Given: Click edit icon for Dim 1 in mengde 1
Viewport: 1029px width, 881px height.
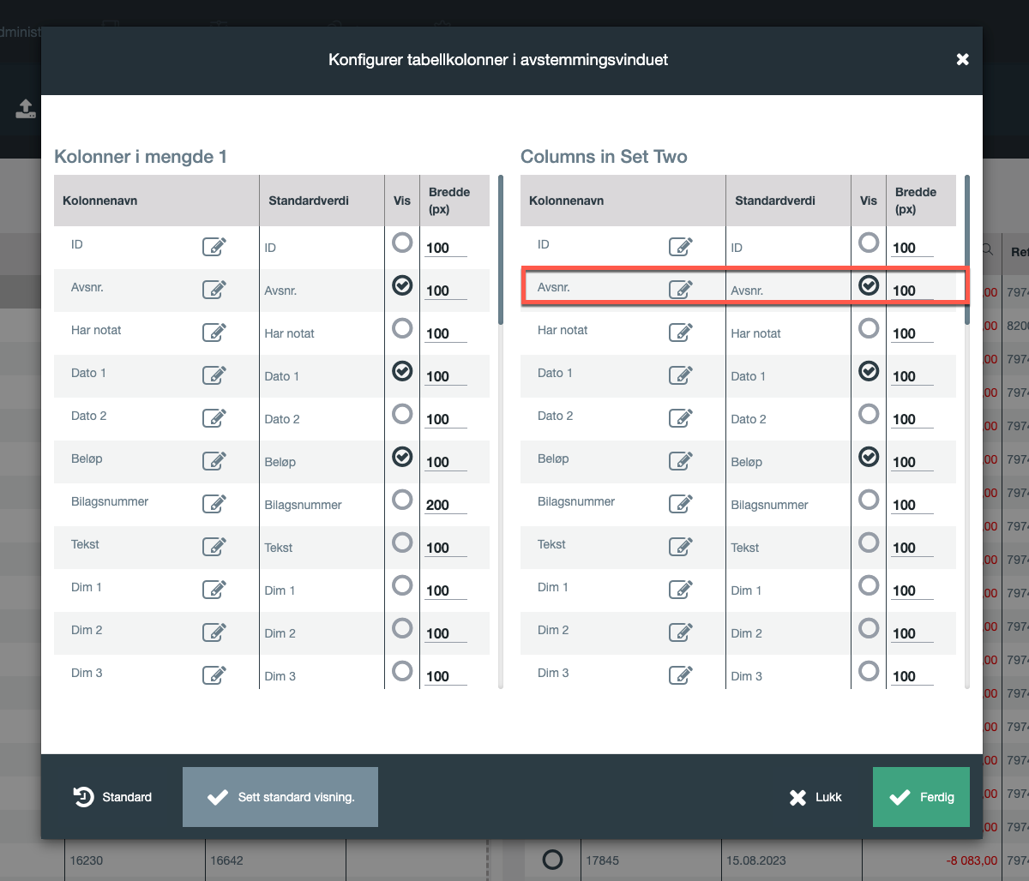Looking at the screenshot, I should [x=214, y=590].
